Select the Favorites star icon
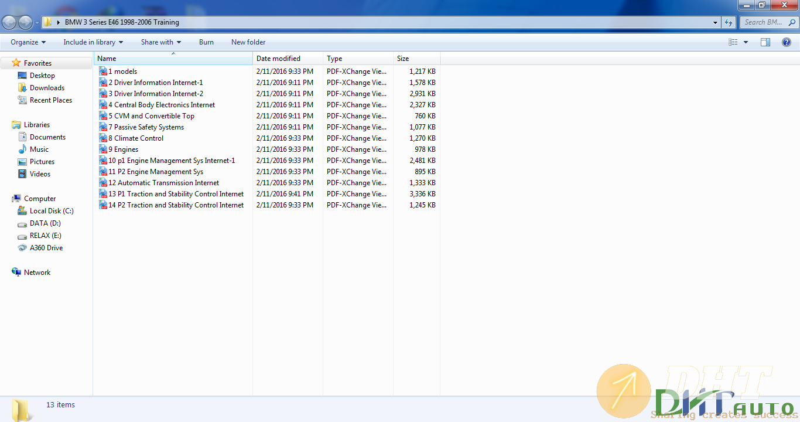Screen dimensions: 800x422 coord(16,63)
